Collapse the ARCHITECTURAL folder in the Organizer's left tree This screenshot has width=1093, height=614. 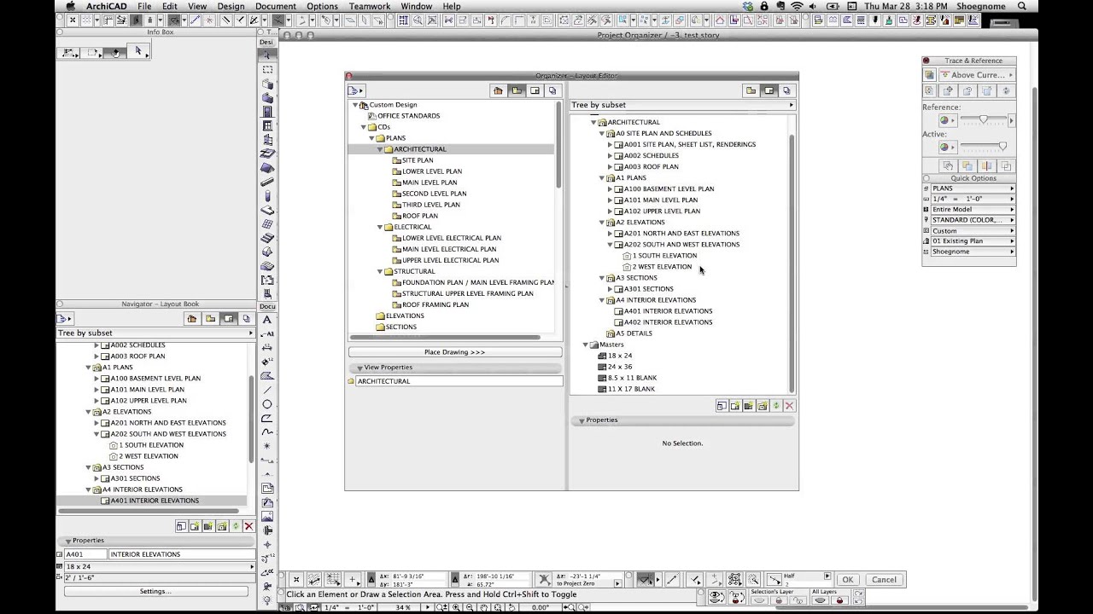380,149
